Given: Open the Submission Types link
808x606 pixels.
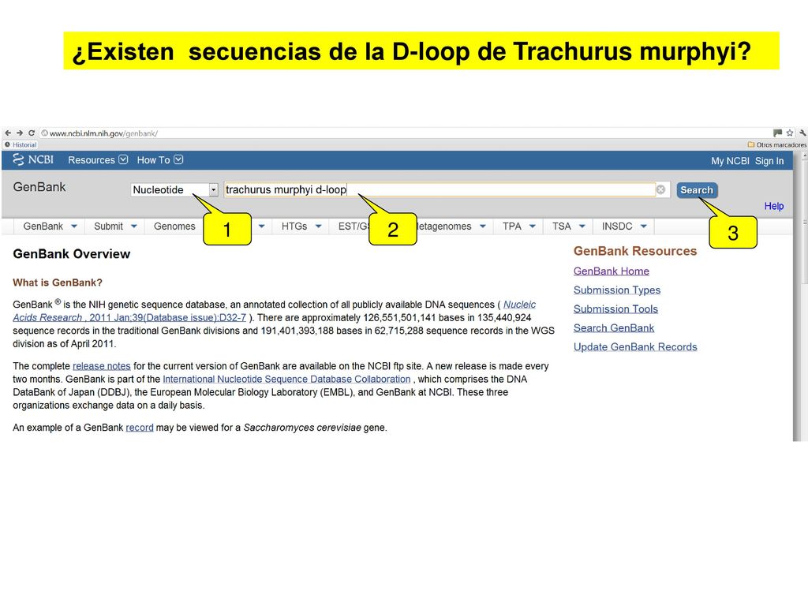Looking at the screenshot, I should [x=617, y=290].
